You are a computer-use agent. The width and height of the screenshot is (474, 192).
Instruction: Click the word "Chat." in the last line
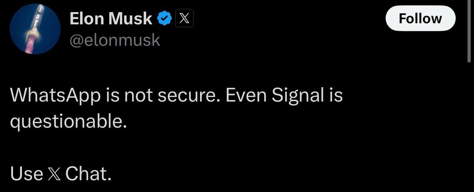pyautogui.click(x=88, y=174)
